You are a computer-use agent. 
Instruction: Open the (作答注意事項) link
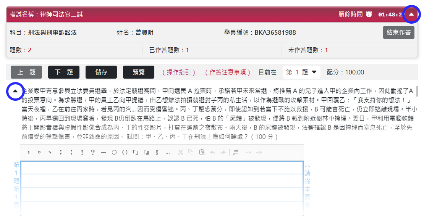[228, 73]
